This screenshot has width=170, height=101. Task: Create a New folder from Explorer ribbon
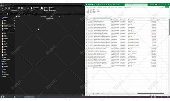(x=32, y=9)
